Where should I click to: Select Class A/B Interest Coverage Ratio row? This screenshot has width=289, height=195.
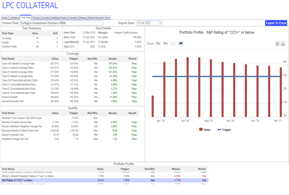click(69, 63)
